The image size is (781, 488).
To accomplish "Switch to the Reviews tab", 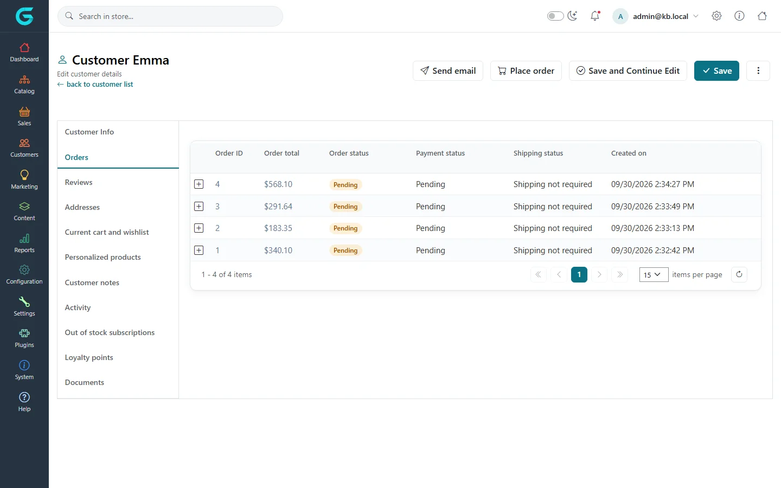I will tap(118, 182).
